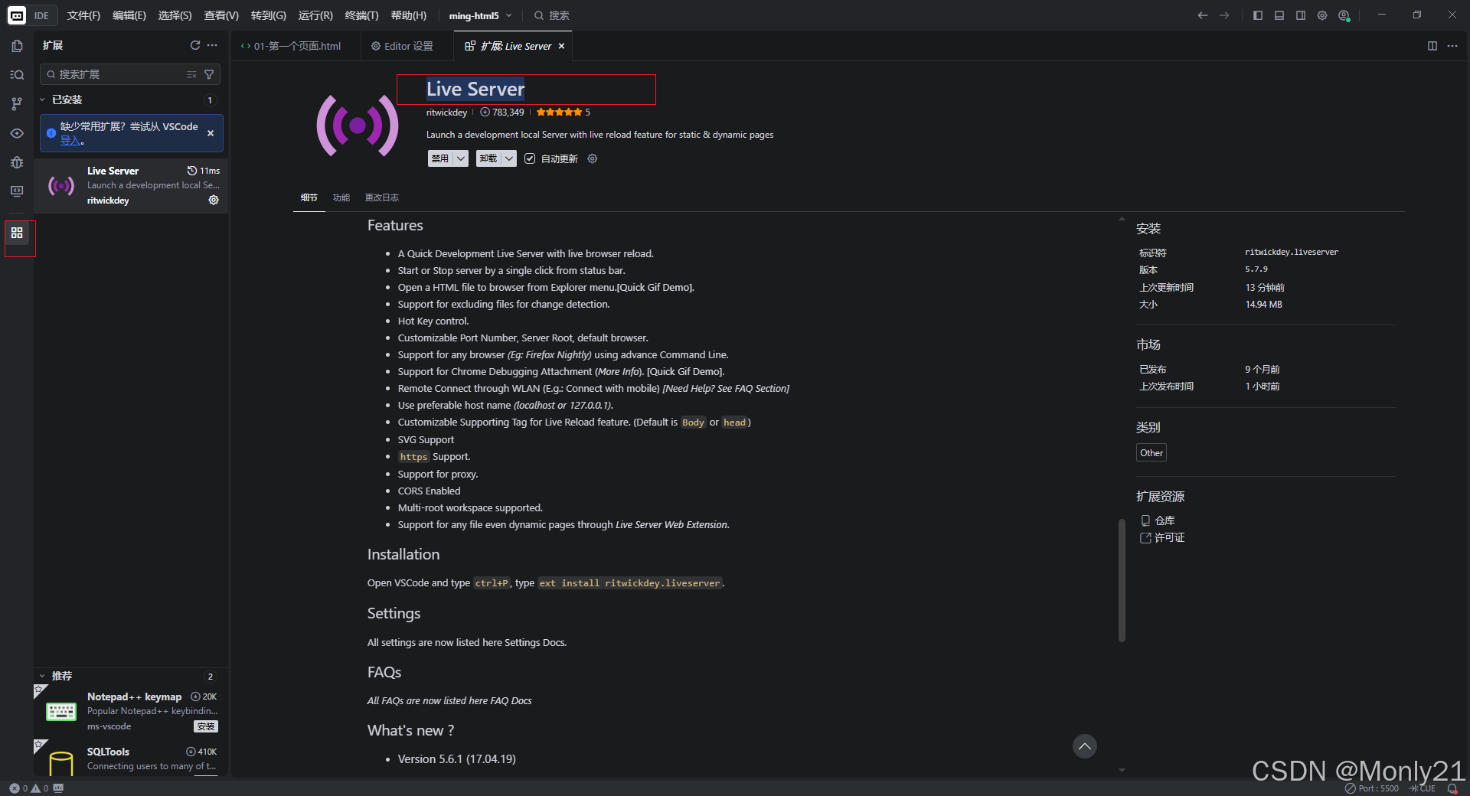Open the 禁用 disable dropdown arrow

460,158
